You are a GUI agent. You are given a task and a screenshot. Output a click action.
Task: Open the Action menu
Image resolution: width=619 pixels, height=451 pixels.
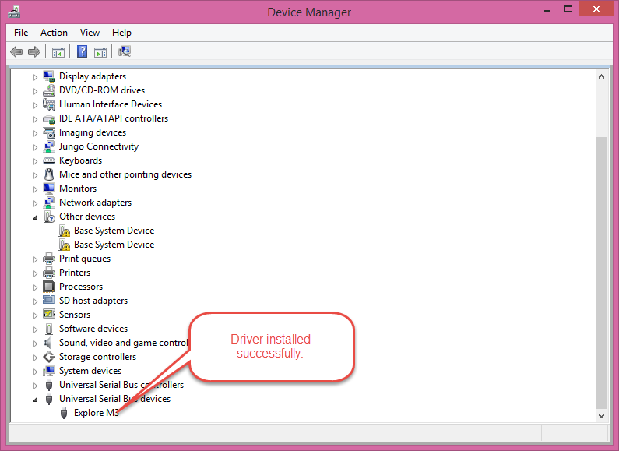click(54, 33)
